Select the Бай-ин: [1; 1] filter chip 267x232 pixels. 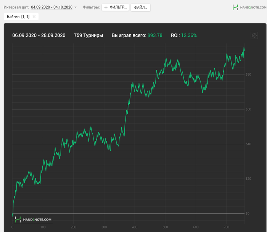(x=18, y=16)
